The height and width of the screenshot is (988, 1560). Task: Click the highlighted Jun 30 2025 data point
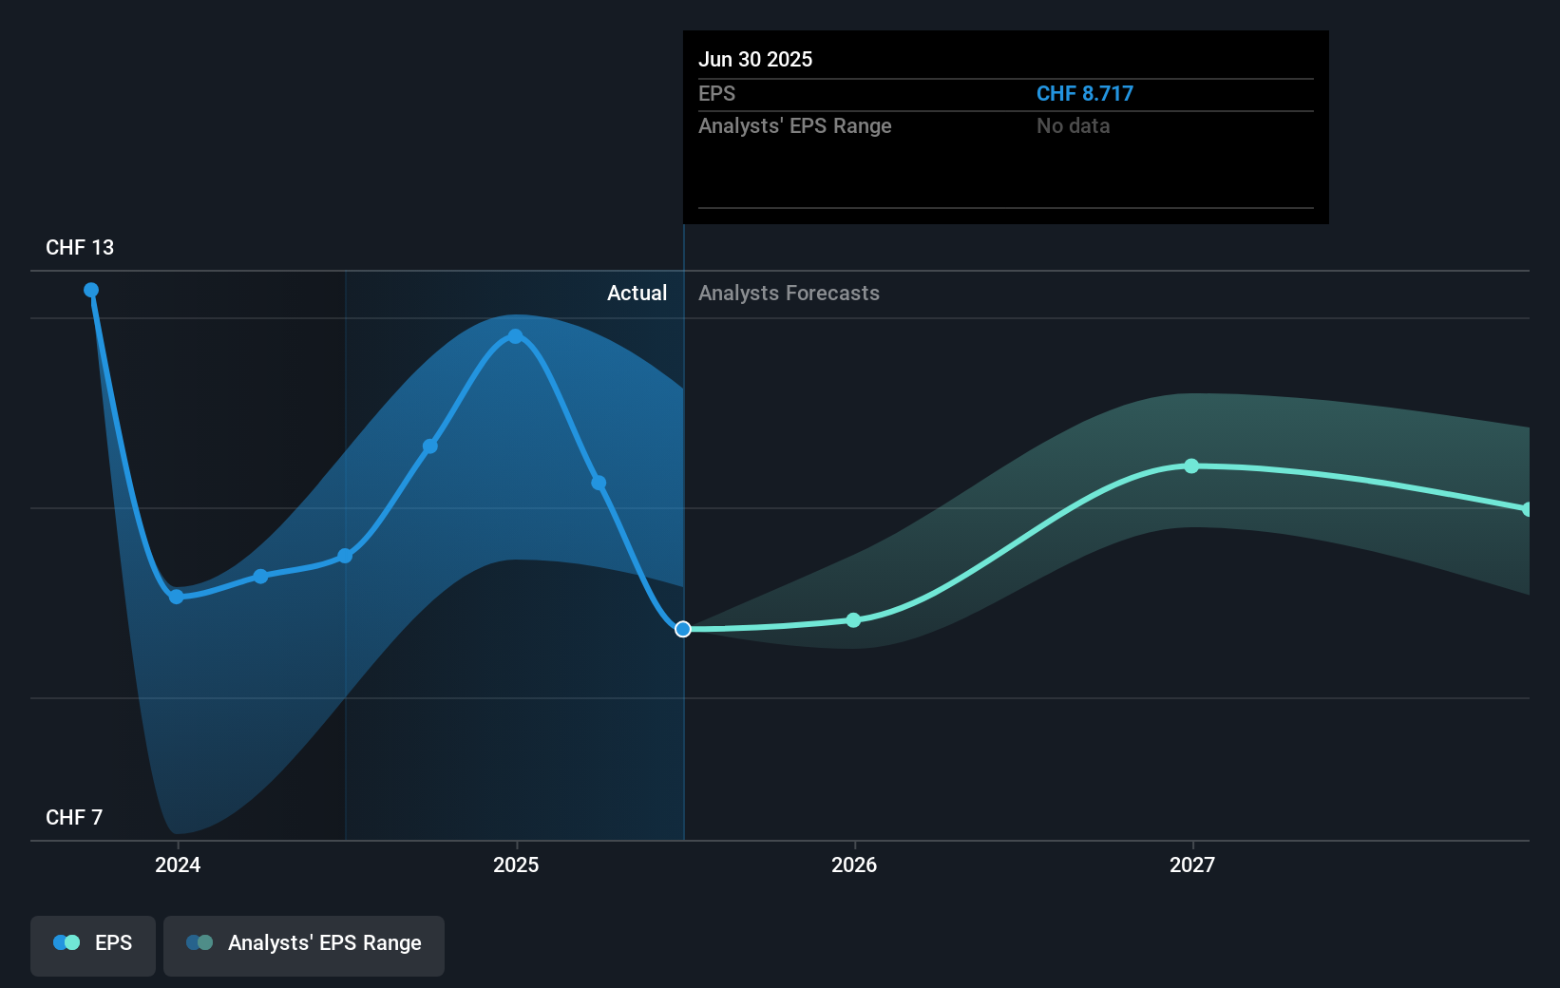coord(682,628)
